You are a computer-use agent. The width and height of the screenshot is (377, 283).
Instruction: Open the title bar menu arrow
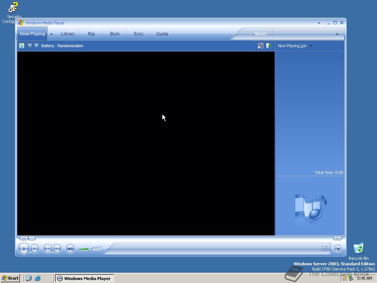[319, 23]
